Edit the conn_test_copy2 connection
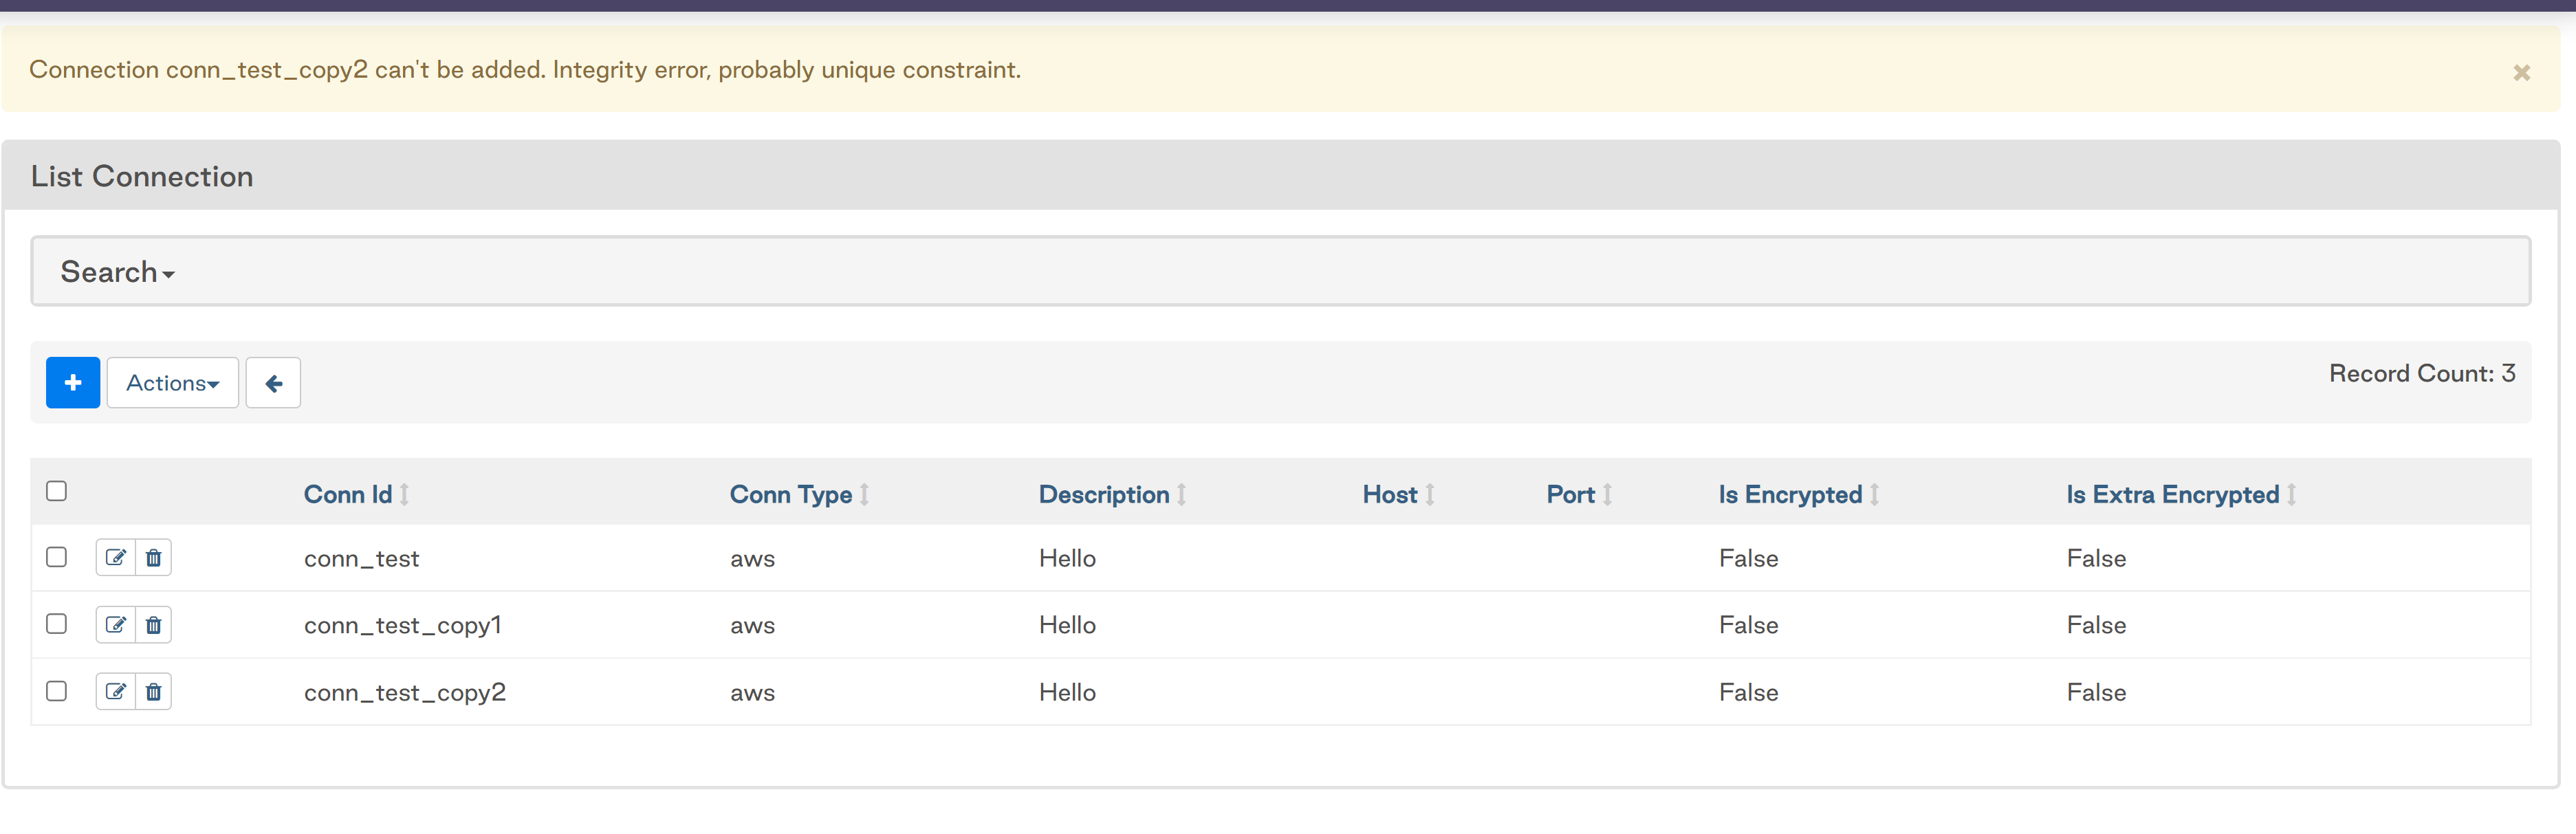The height and width of the screenshot is (834, 2576). point(116,692)
